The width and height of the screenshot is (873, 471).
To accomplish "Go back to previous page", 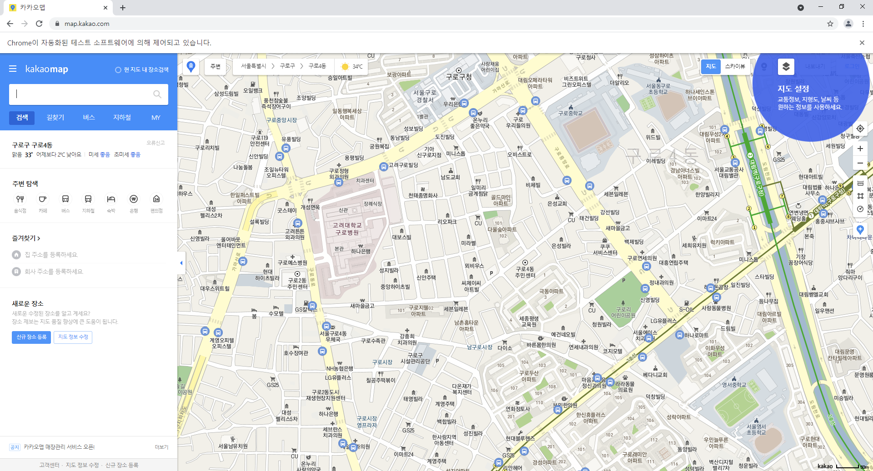I will (x=10, y=24).
